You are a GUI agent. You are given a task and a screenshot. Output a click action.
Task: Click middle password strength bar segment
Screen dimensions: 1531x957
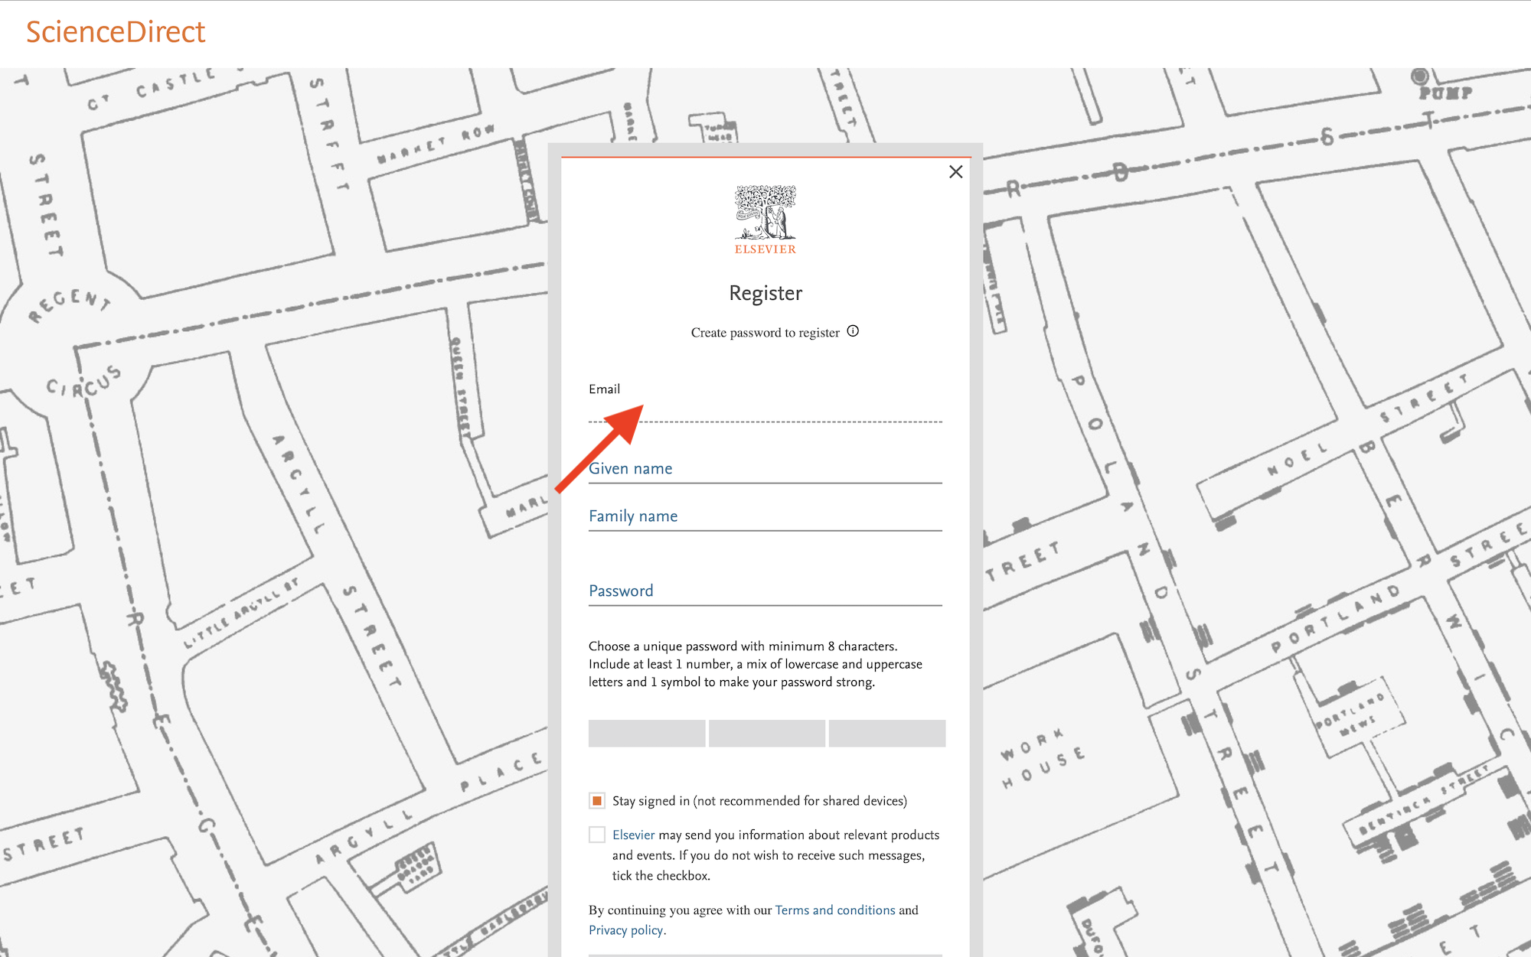pyautogui.click(x=766, y=733)
